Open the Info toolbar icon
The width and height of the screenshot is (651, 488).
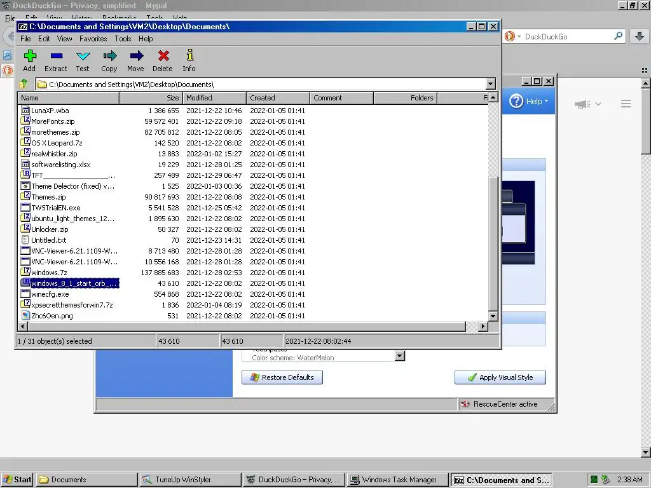coord(189,55)
